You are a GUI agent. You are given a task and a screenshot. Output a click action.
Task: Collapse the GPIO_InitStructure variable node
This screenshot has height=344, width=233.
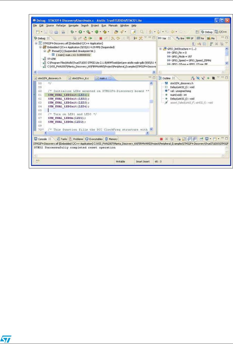160,49
